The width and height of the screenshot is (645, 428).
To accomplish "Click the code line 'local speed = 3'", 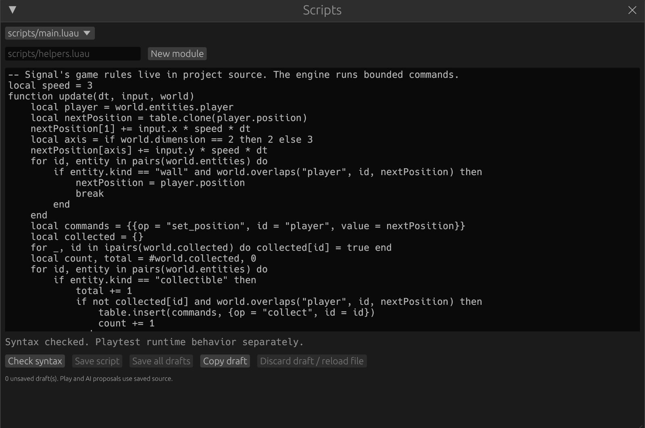I will [50, 85].
